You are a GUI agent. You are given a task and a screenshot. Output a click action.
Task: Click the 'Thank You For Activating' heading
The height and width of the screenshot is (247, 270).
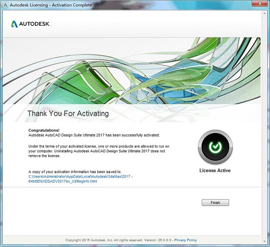click(68, 113)
